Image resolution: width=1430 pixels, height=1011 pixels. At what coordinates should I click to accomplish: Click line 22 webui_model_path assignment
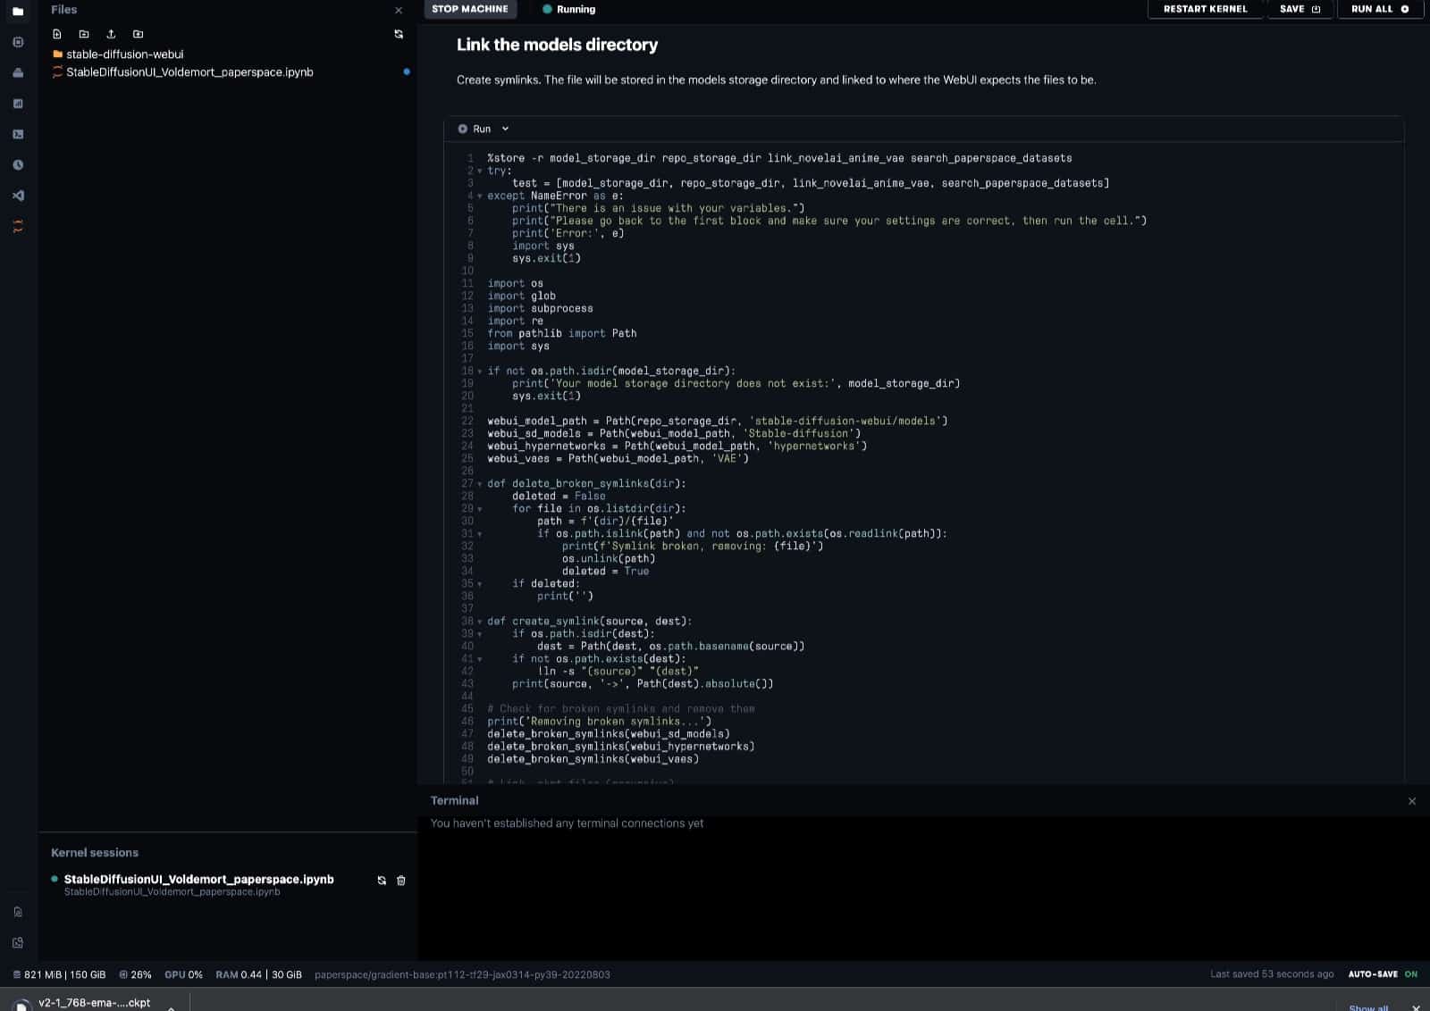pos(717,421)
